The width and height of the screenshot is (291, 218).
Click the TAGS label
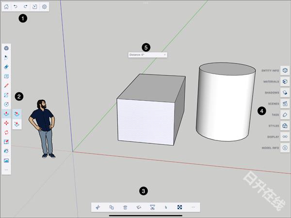[275, 115]
